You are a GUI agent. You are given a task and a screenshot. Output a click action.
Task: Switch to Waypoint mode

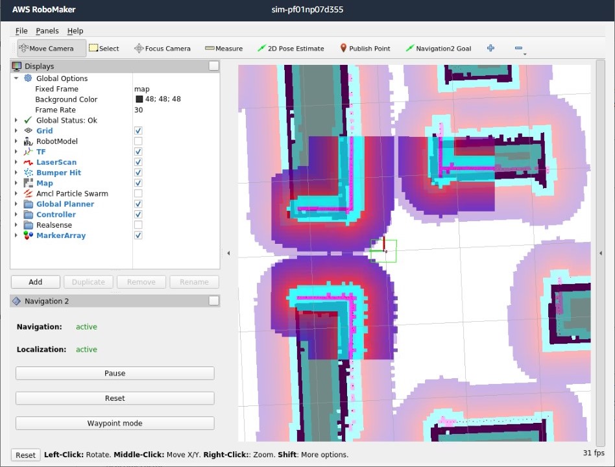click(x=115, y=423)
